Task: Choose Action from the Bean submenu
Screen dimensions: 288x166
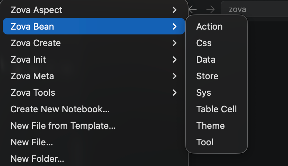Action: click(209, 27)
